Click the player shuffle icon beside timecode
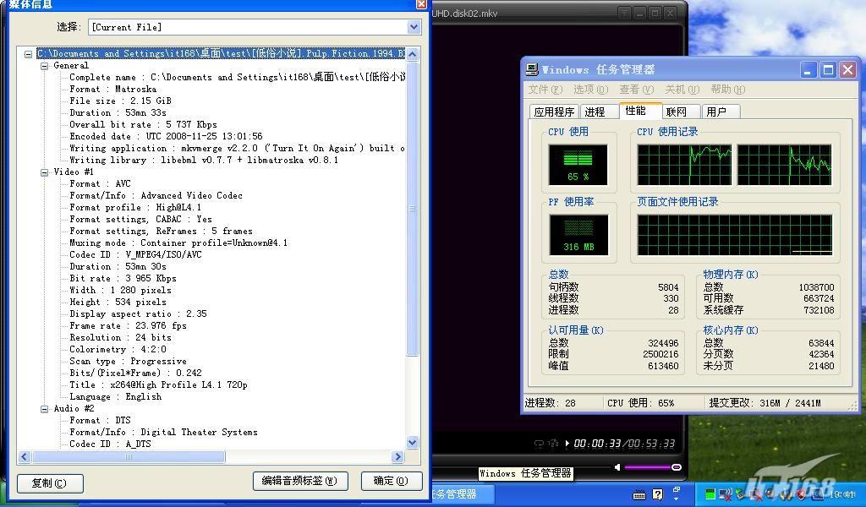Viewport: 866px width, 507px height. click(x=553, y=444)
